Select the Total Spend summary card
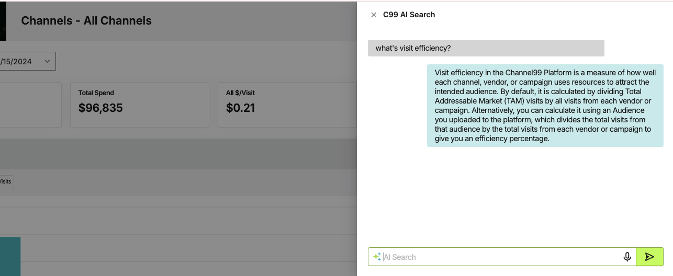This screenshot has height=276, width=673. 140,105
